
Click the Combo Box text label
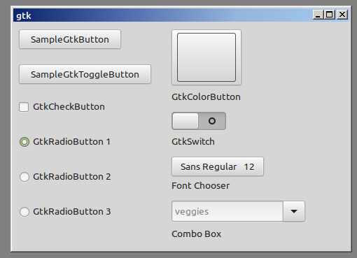(196, 234)
